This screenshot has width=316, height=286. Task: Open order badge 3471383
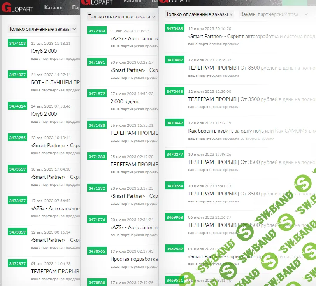(97, 157)
